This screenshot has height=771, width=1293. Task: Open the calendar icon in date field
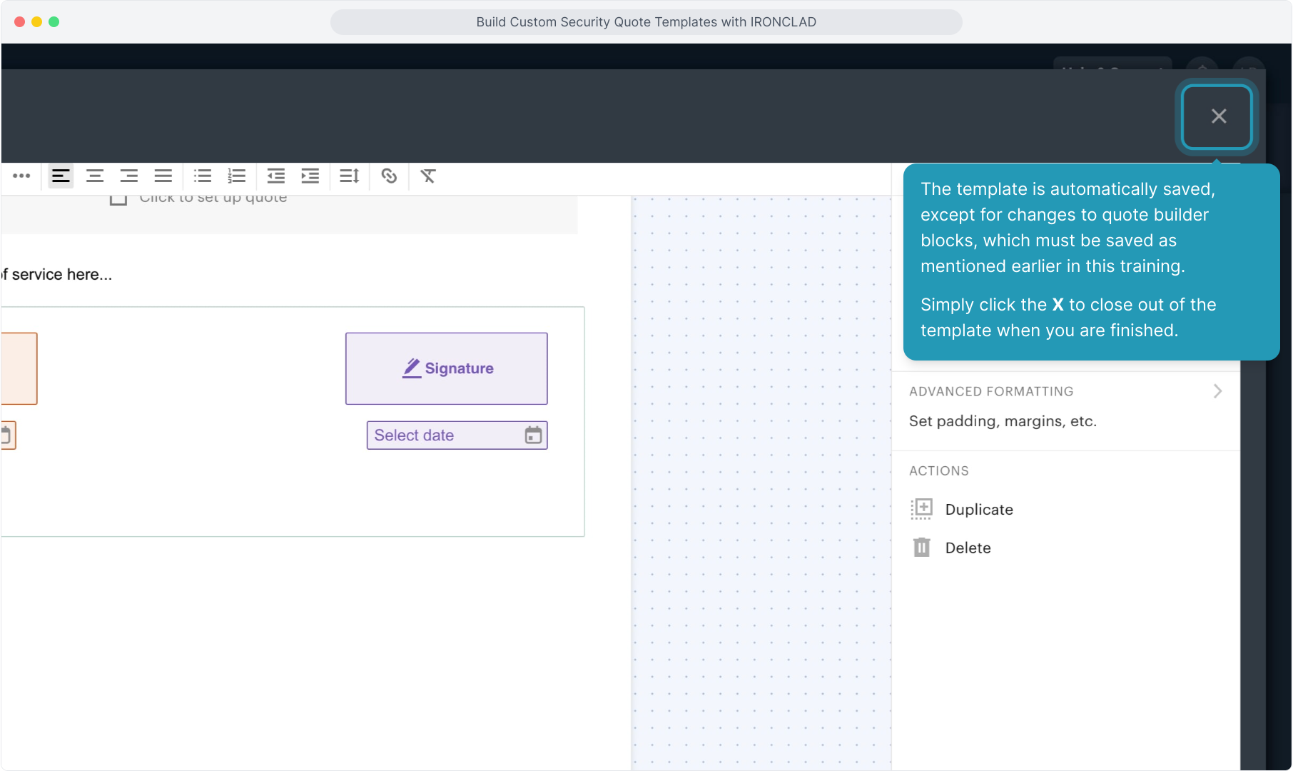click(533, 435)
